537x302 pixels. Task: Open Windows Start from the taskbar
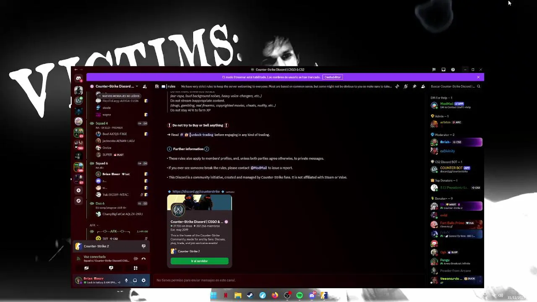(x=213, y=296)
